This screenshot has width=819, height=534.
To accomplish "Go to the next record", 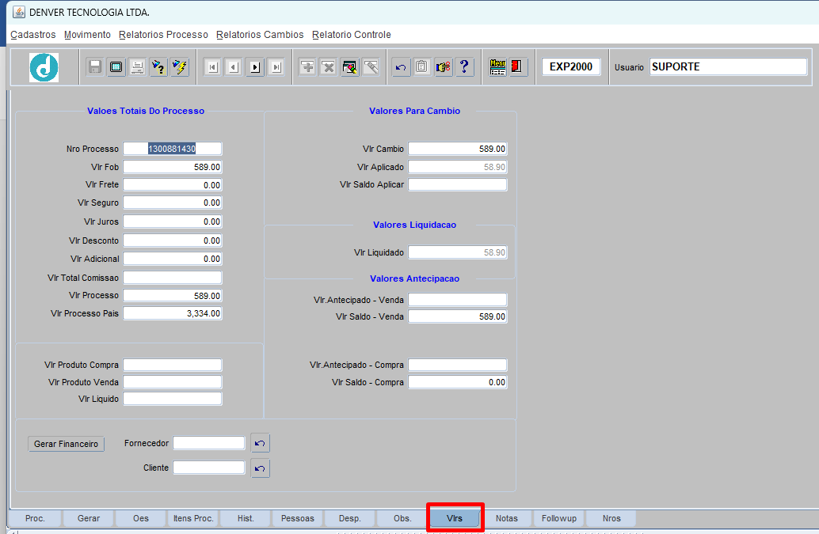I will tap(255, 67).
